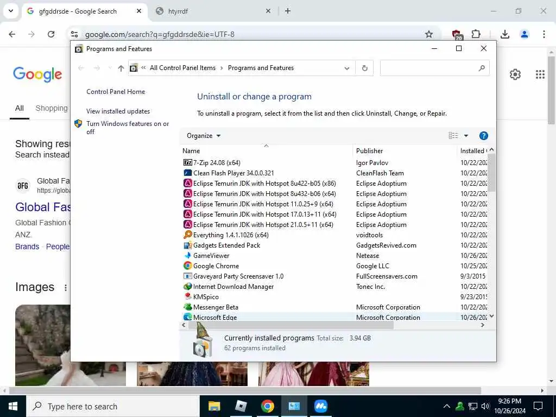Open the view options dropdown arrow
This screenshot has height=417, width=556.
(x=466, y=136)
